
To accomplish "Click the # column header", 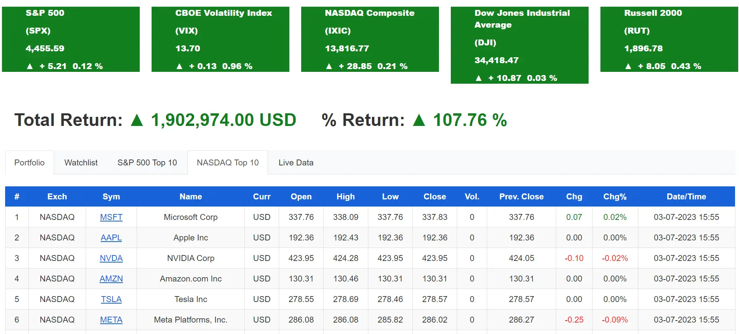I will 17,197.
